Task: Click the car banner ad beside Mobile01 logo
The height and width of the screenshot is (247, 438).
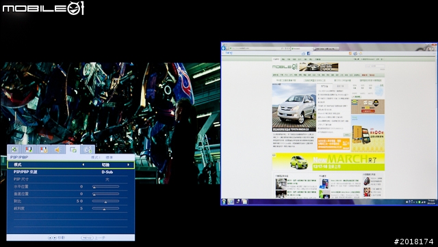Action: 319,67
